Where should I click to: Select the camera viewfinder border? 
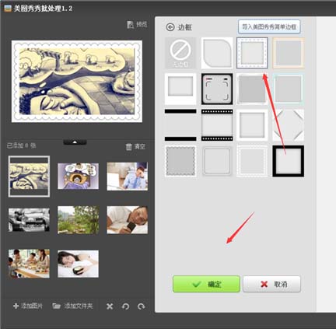click(x=217, y=89)
